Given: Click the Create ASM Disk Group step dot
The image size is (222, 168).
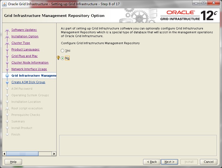Looking at the screenshot, I should click(7, 82).
